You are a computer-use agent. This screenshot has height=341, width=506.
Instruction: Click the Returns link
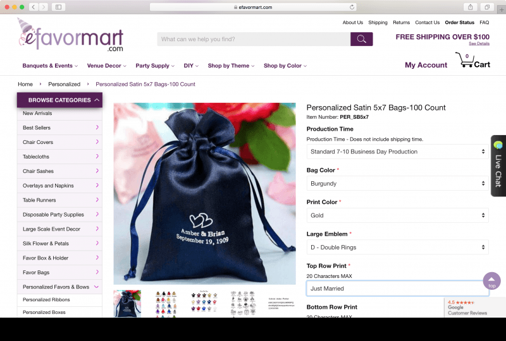click(401, 23)
